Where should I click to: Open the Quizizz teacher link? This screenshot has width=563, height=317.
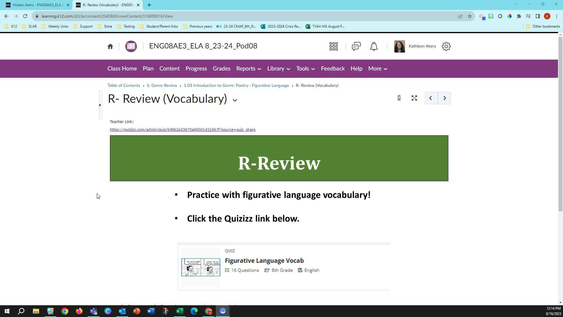[182, 130]
